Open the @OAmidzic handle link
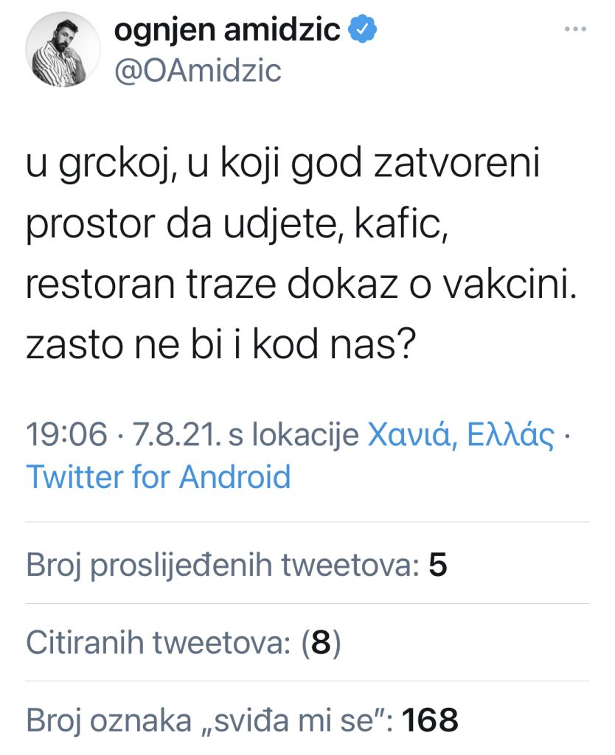 pyautogui.click(x=198, y=71)
